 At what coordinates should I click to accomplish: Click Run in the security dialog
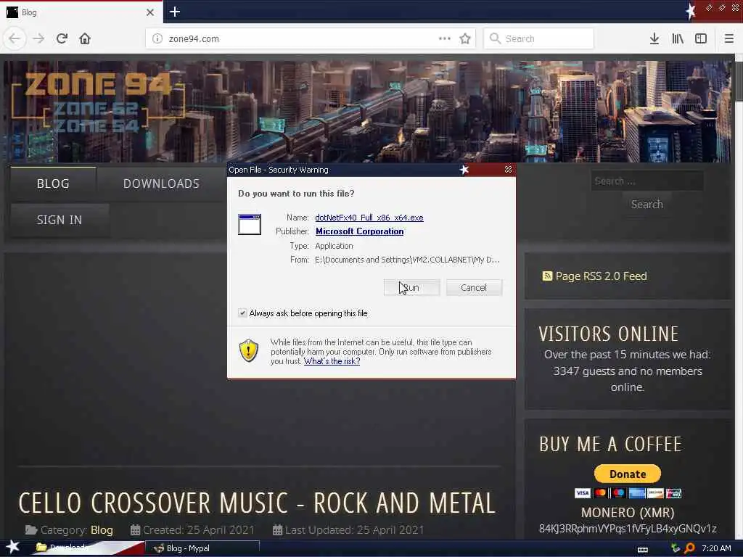[x=412, y=287]
